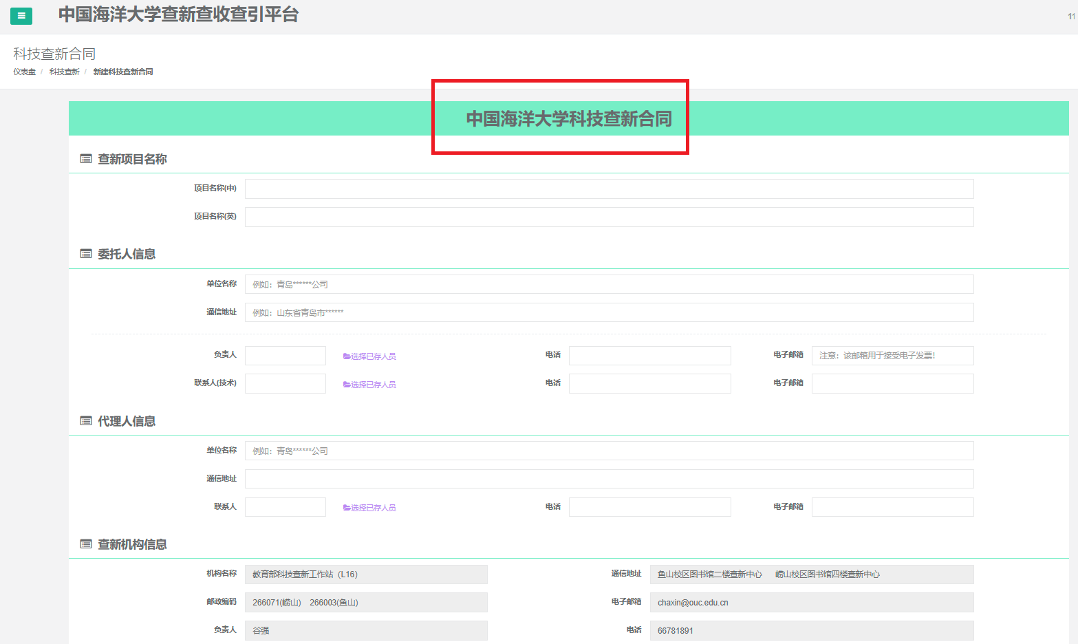
Task: Focus 代理人 联系人 name input
Action: pos(285,507)
